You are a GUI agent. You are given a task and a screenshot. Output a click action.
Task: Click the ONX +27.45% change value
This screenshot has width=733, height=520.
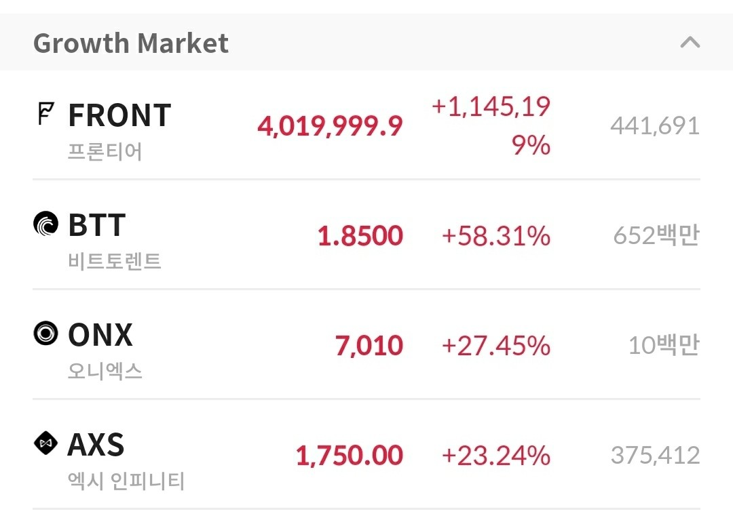[495, 346]
